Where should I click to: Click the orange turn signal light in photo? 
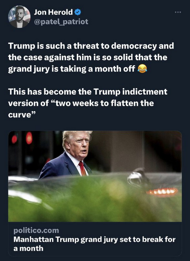tap(162, 192)
